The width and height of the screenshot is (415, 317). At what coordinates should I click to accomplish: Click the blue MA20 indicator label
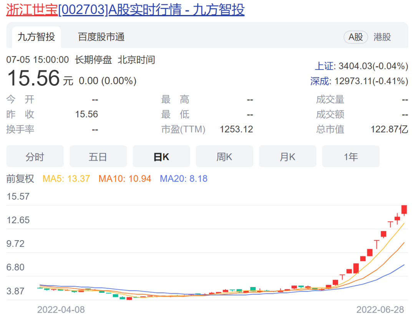[183, 179]
